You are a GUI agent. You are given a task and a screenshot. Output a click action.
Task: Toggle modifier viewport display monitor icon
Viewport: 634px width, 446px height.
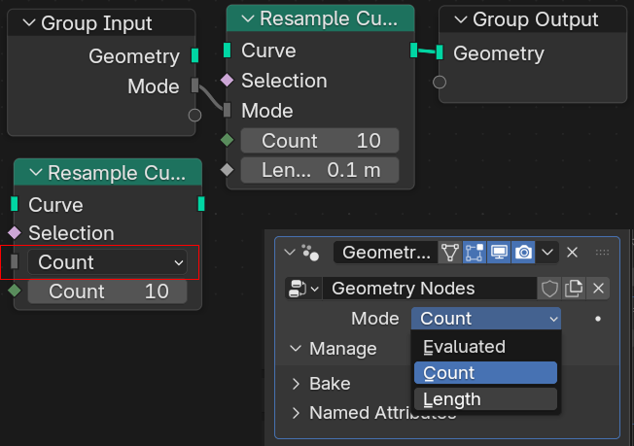point(499,253)
